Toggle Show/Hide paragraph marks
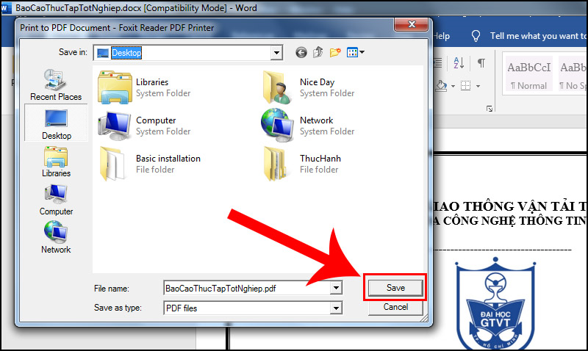This screenshot has width=588, height=351. (x=481, y=64)
